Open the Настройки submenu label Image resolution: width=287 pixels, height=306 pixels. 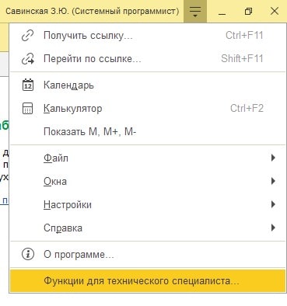click(68, 204)
